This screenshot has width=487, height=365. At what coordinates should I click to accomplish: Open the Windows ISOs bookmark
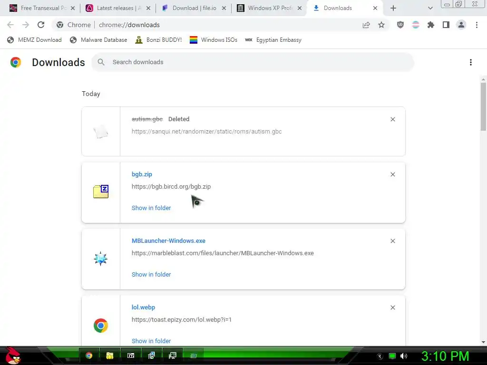point(214,40)
